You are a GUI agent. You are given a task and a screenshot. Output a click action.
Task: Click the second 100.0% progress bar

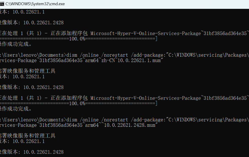[x=77, y=103]
